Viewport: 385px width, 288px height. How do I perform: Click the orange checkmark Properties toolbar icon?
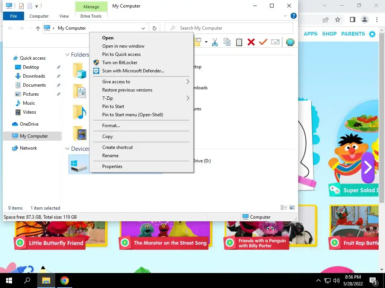click(x=263, y=42)
